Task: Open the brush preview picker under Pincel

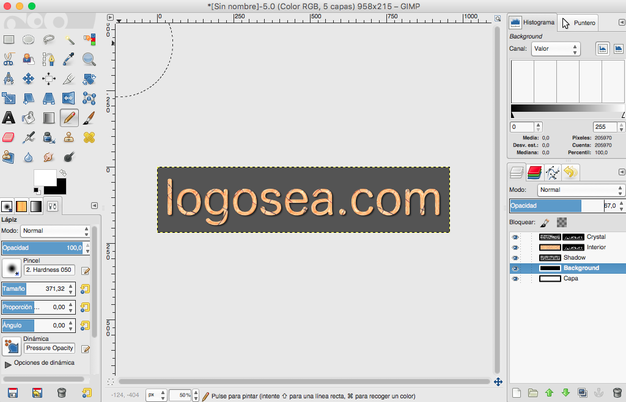Action: tap(12, 268)
